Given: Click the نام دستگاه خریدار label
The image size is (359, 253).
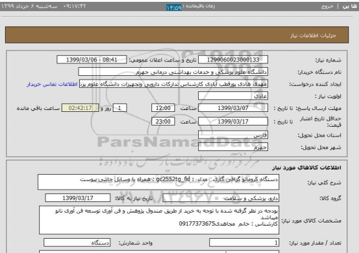Looking at the screenshot, I should pyautogui.click(x=319, y=72).
